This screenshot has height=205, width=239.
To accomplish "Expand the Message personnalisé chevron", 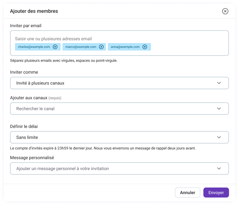I will point(219,168).
